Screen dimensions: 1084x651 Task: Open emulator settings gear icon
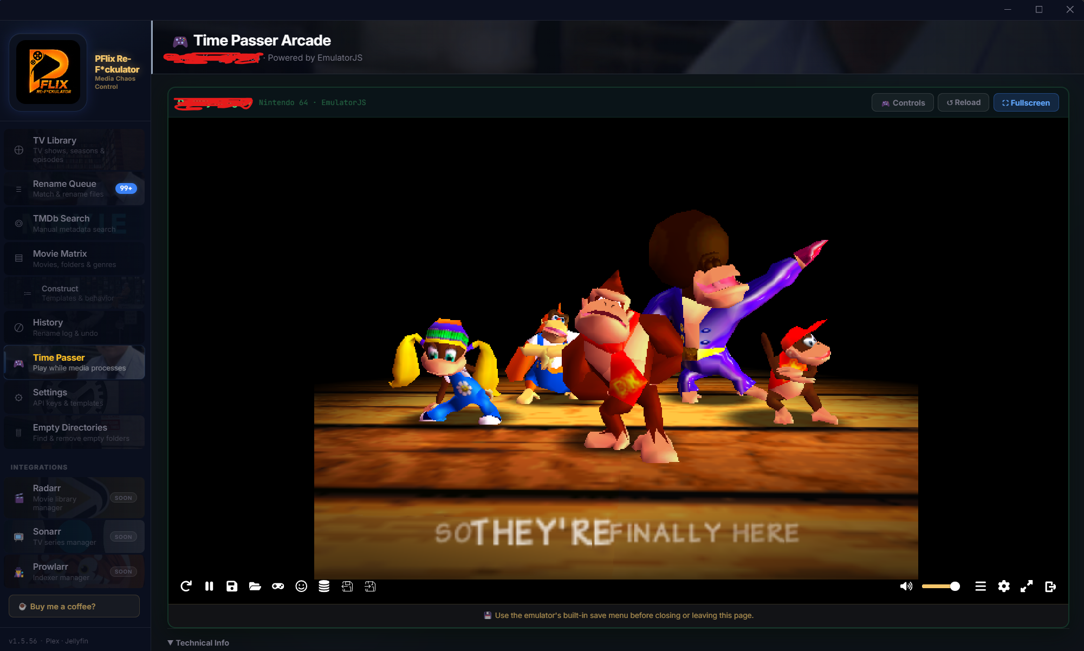click(x=1004, y=586)
